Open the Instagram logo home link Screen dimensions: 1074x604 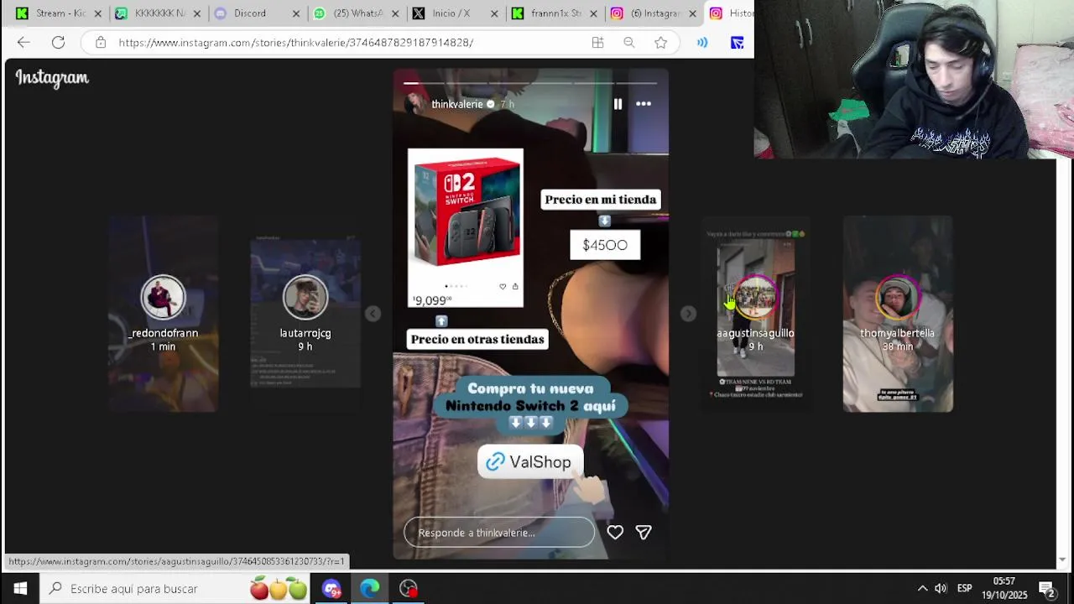[52, 78]
